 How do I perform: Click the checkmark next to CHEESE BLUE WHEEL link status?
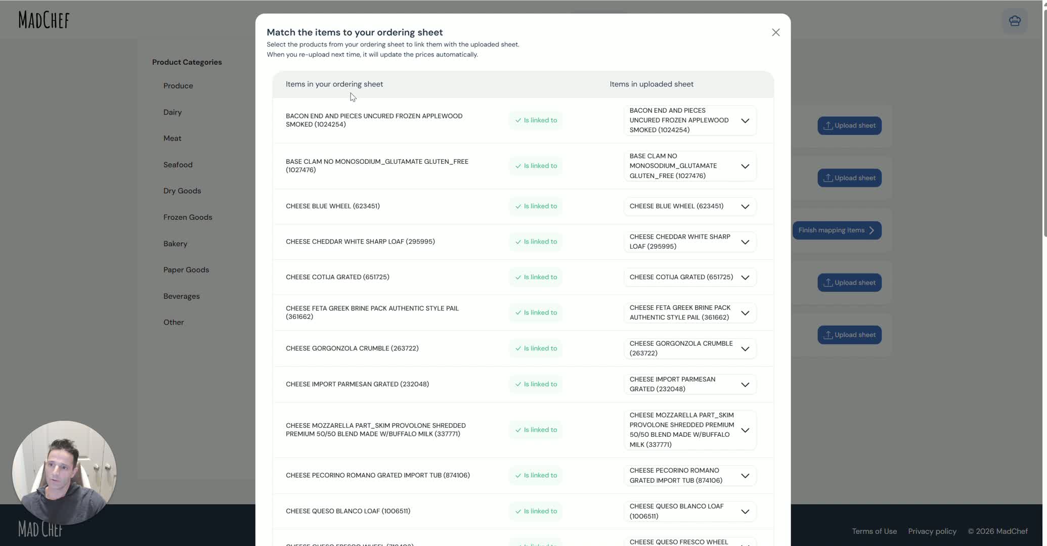tap(518, 206)
